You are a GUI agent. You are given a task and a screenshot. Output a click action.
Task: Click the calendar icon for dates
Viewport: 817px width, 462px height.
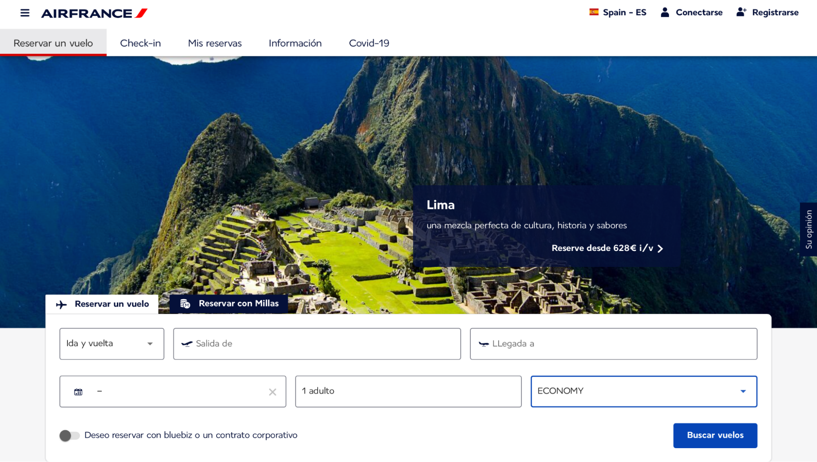pyautogui.click(x=78, y=391)
